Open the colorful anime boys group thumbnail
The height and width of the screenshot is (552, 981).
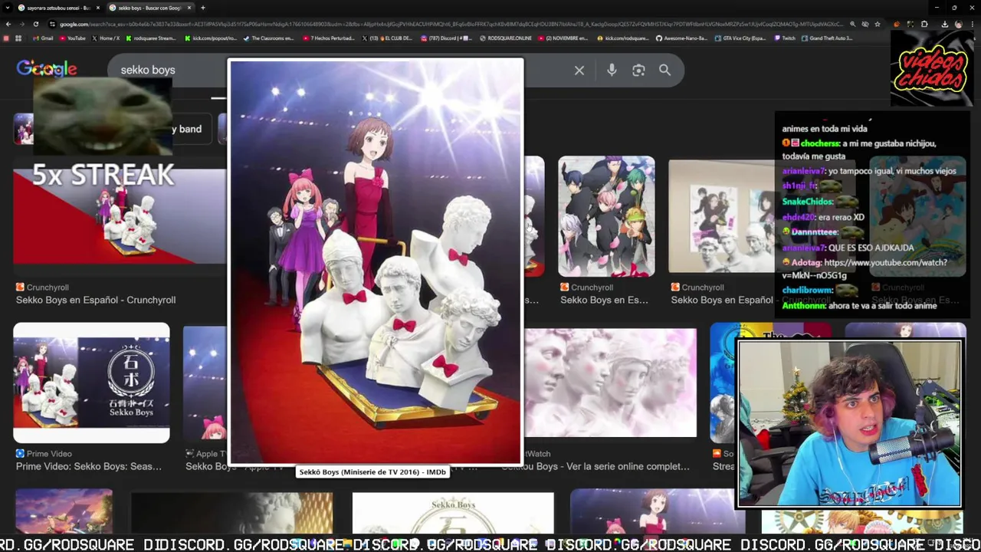(x=606, y=216)
